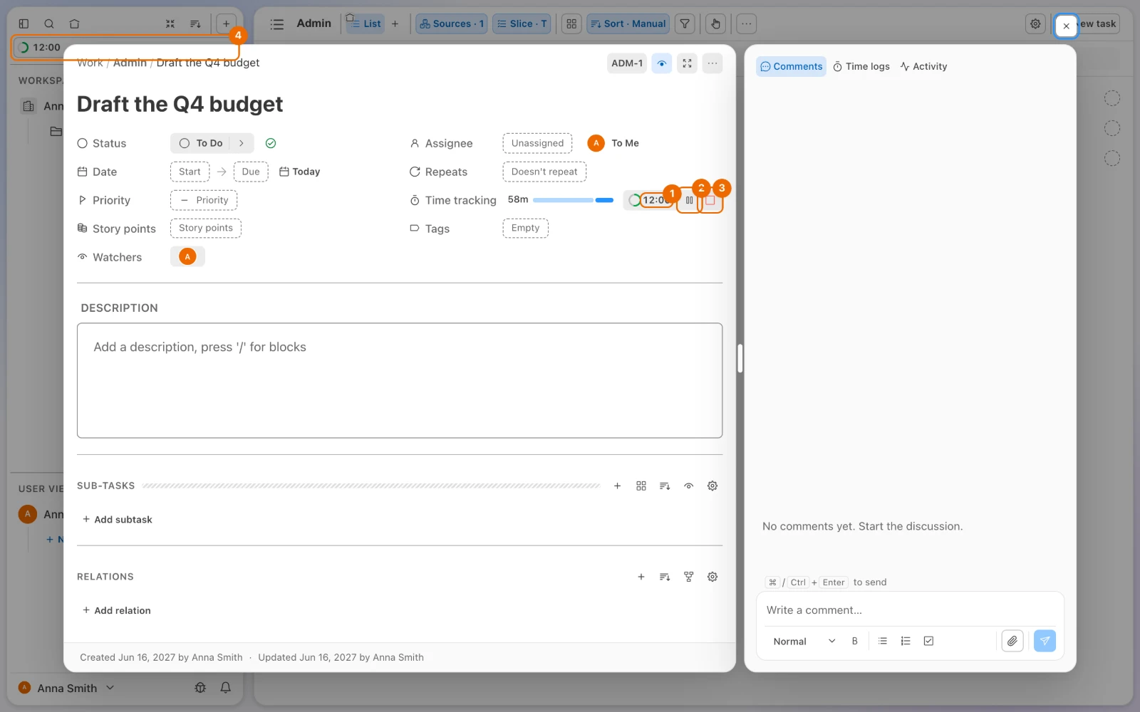Advance status with the arrow chevron
The width and height of the screenshot is (1140, 712).
[242, 143]
